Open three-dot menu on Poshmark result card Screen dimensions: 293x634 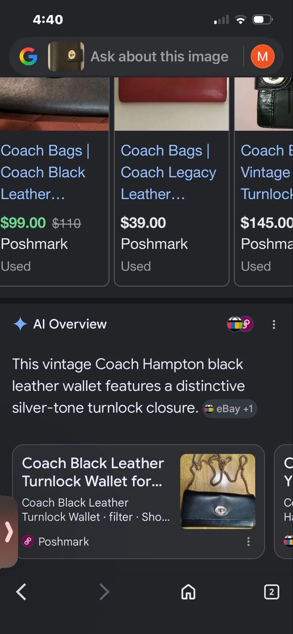[x=248, y=541]
